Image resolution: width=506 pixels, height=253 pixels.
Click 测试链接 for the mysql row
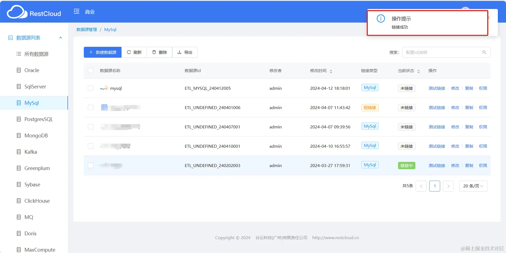click(437, 88)
